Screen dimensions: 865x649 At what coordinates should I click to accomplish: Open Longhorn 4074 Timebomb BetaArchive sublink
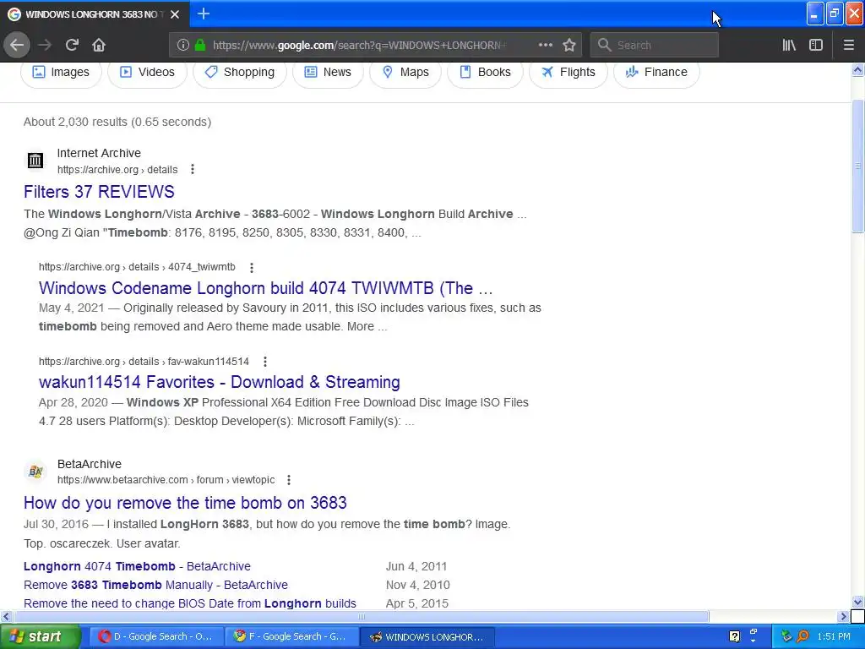tap(137, 566)
